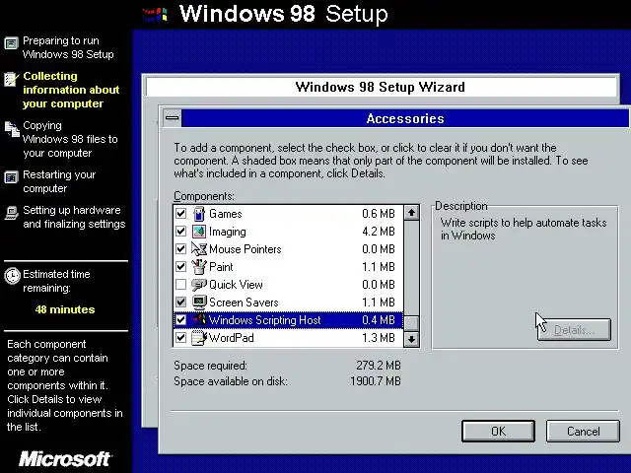
Task: Click the Paint brushes icon
Action: [x=199, y=267]
